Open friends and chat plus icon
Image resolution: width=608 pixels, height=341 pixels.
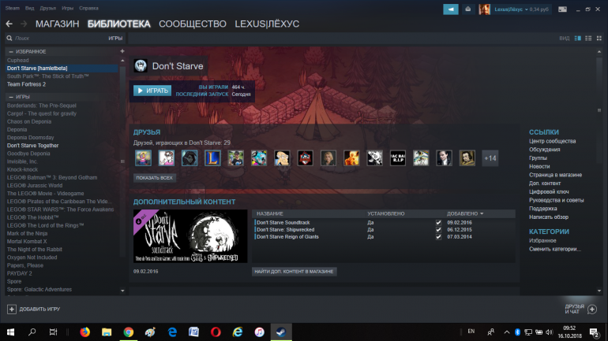(x=592, y=309)
